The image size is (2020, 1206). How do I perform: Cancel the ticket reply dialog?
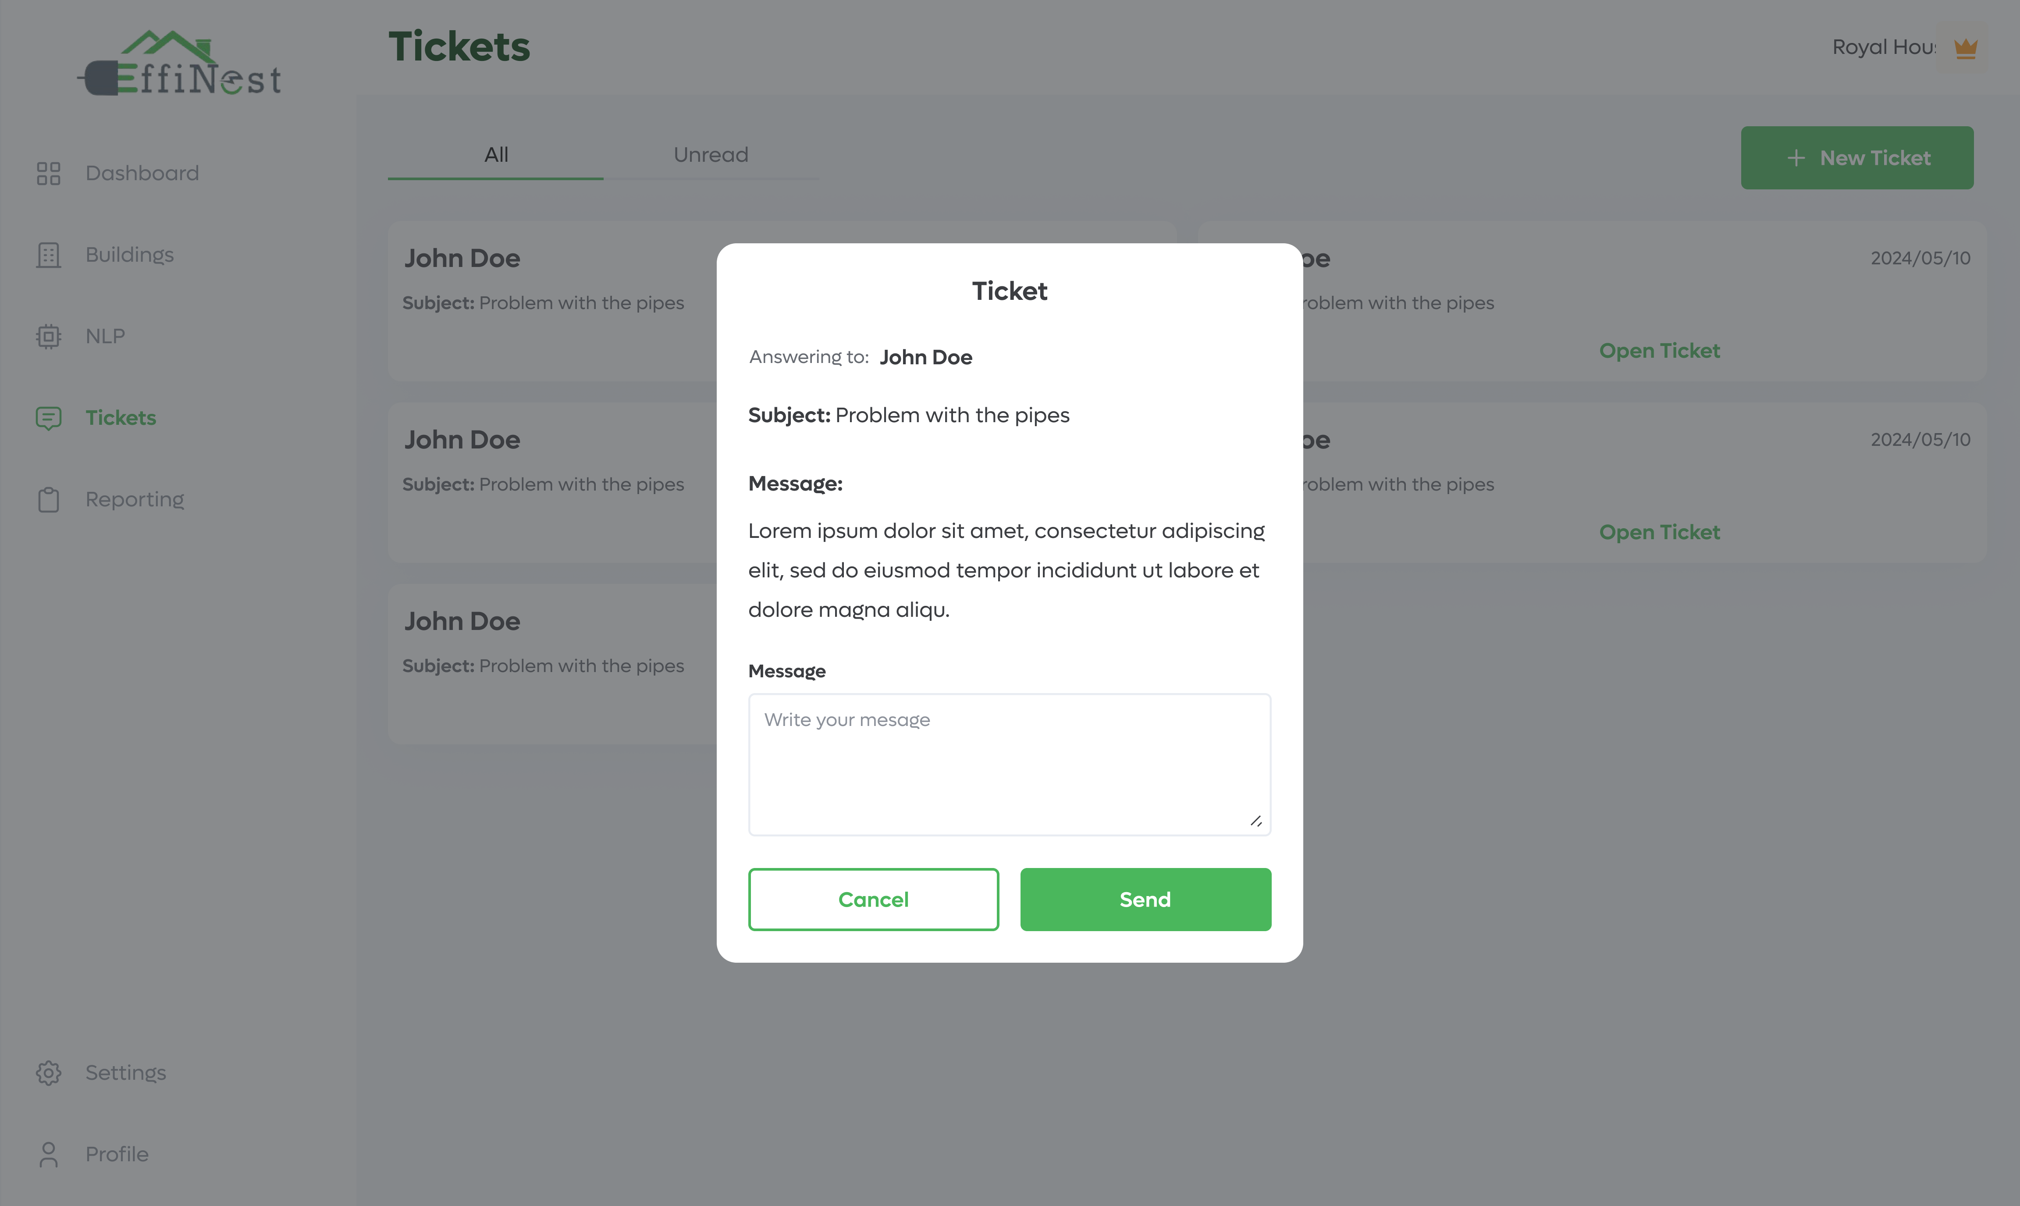click(x=873, y=900)
